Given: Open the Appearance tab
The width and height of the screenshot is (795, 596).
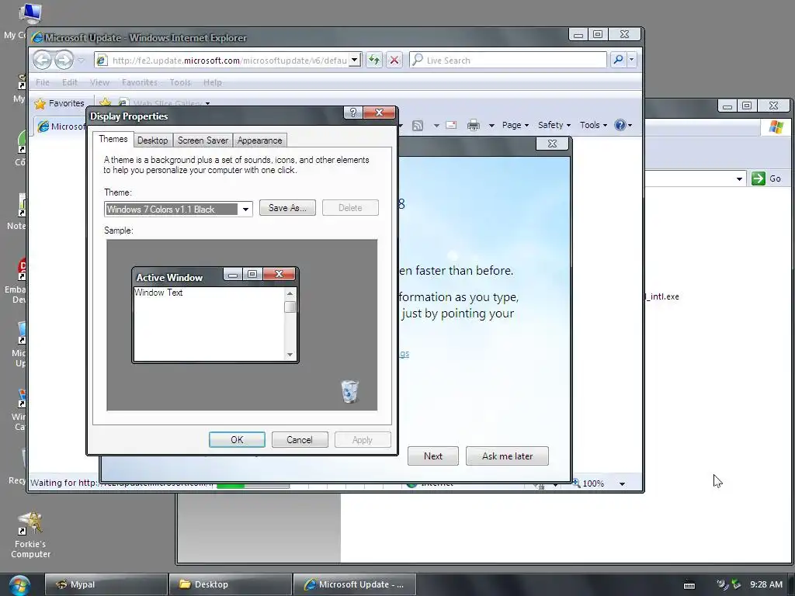Looking at the screenshot, I should point(259,140).
